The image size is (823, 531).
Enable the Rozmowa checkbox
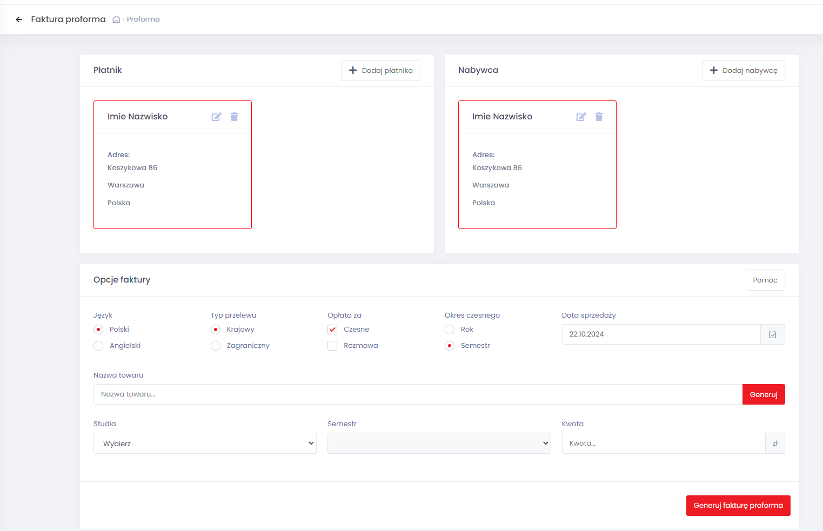[332, 346]
